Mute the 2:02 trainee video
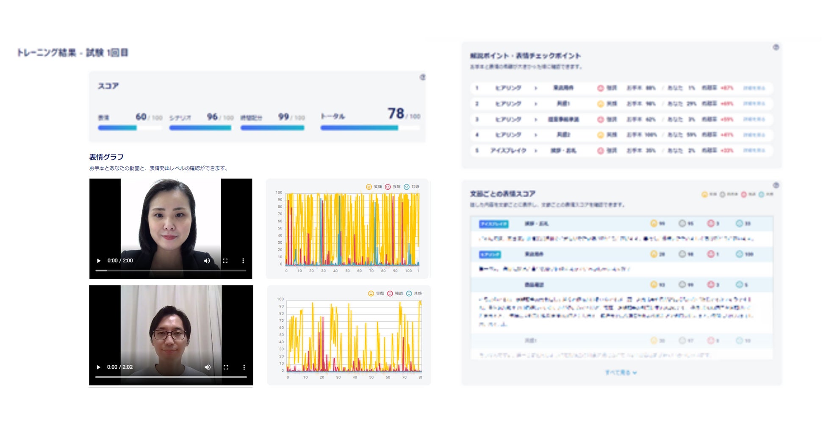 208,367
